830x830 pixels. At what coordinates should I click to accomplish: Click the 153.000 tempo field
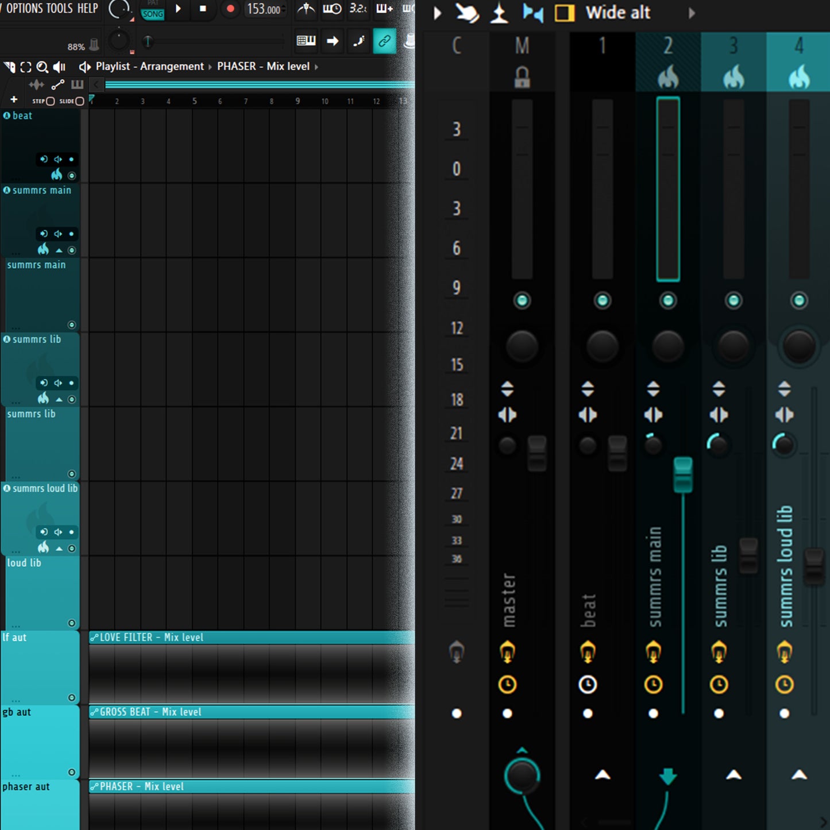click(x=264, y=9)
